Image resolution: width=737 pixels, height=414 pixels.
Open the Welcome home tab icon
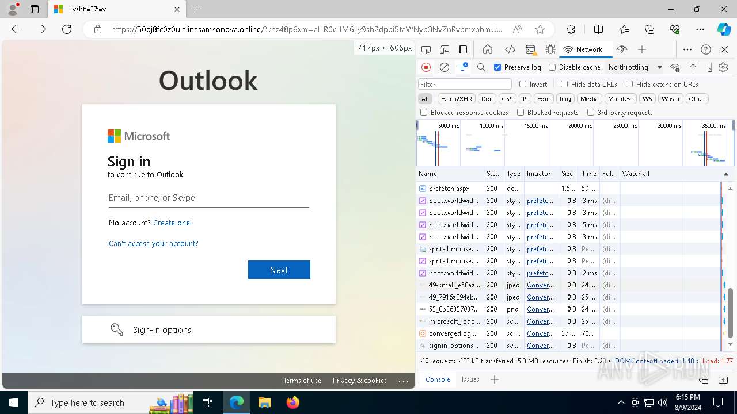pyautogui.click(x=488, y=49)
